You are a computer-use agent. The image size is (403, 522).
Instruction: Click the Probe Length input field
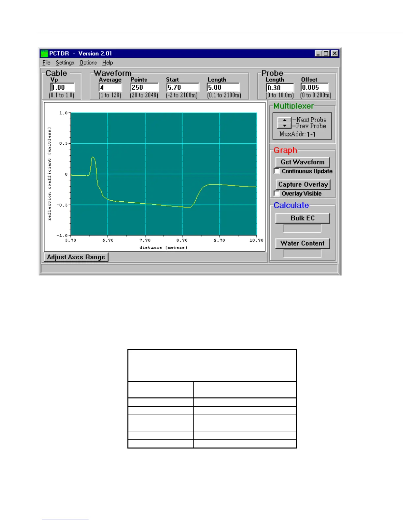click(x=280, y=88)
